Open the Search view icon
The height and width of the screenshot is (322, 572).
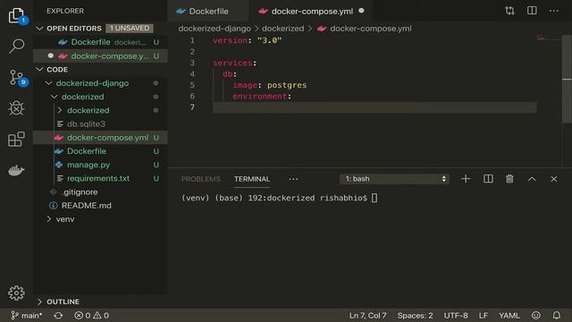coord(16,46)
